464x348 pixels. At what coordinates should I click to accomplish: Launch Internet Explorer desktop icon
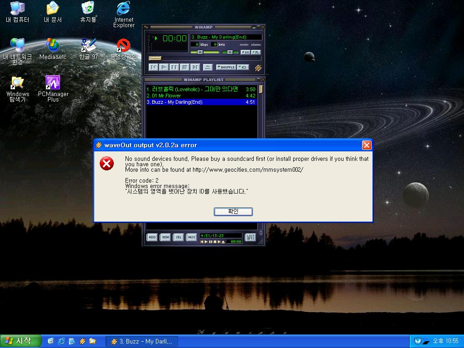pos(124,14)
